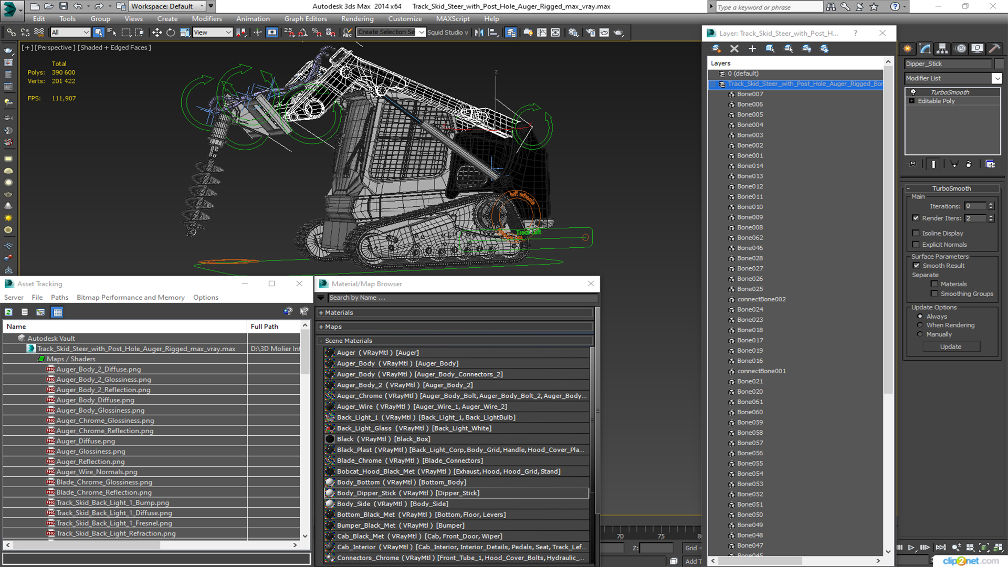The image size is (1008, 567).
Task: Toggle the Angle Snap icon
Action: click(303, 33)
